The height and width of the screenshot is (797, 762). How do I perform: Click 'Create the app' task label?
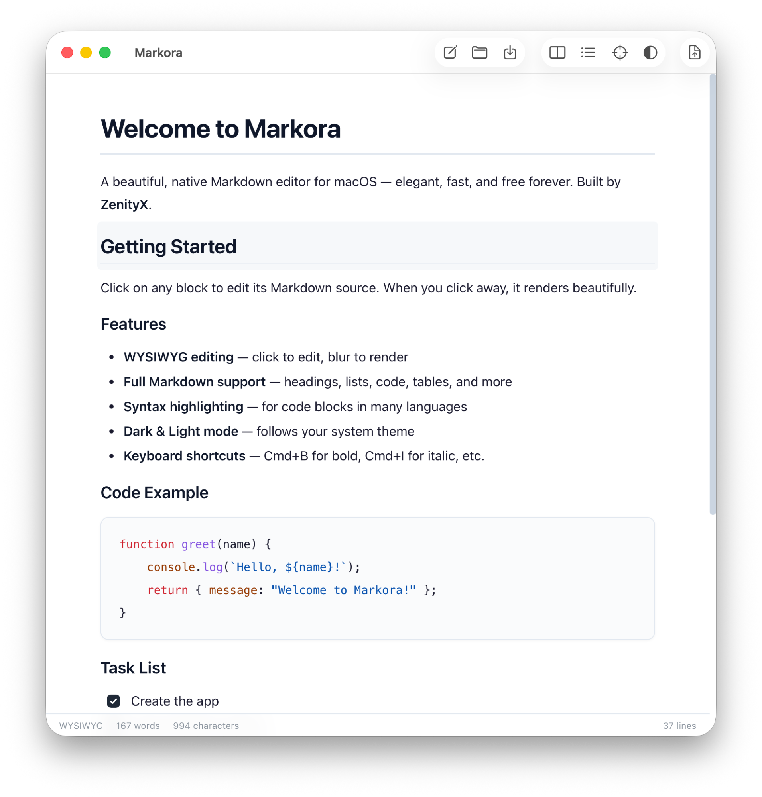pyautogui.click(x=175, y=701)
